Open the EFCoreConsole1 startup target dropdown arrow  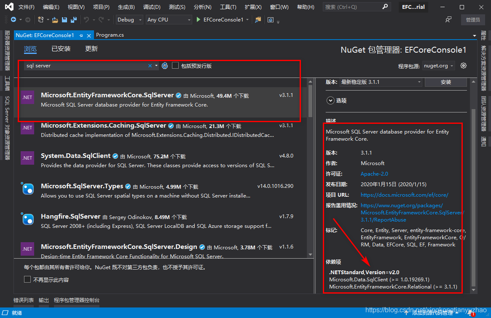click(x=247, y=20)
